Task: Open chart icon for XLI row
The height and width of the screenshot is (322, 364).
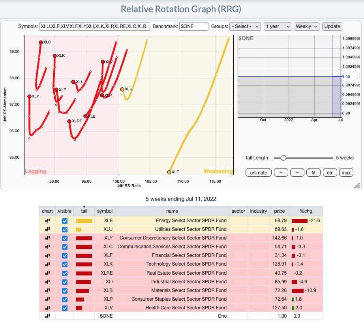Action: pos(47,282)
